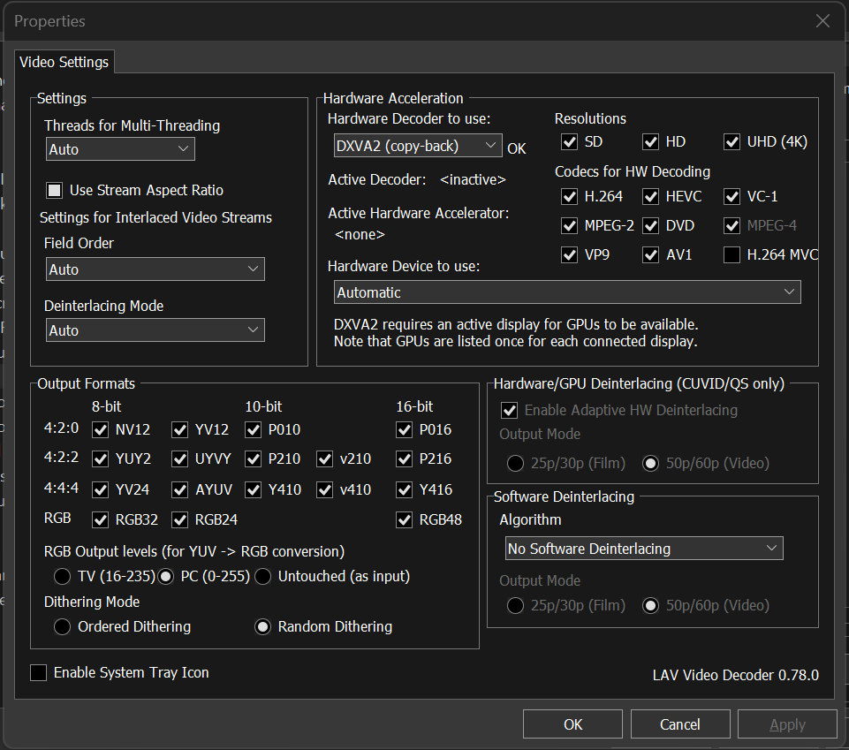Uncheck the NV12 output format
849x750 pixels.
click(100, 430)
